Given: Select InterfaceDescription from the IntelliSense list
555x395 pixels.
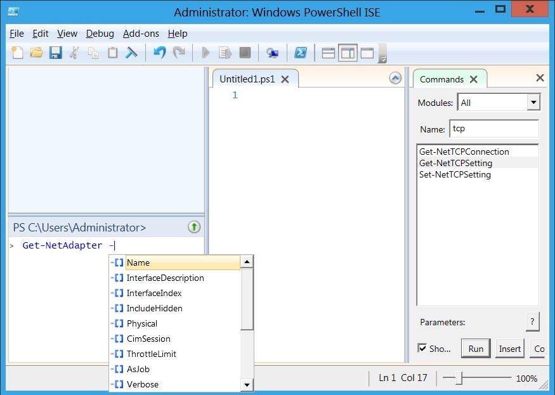Looking at the screenshot, I should pos(165,278).
